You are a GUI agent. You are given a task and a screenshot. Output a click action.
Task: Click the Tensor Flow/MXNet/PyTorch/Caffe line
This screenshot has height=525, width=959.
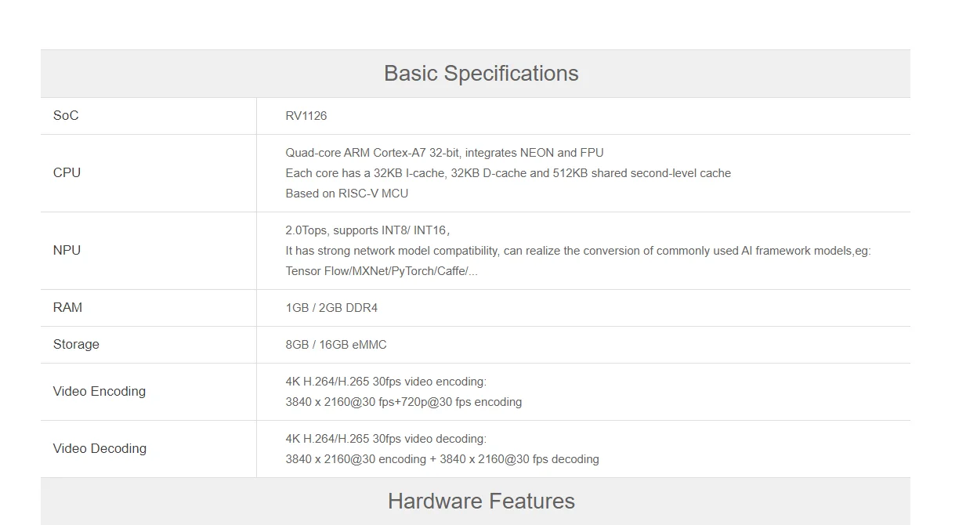382,271
